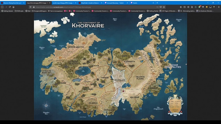221x124 pixels.
Task: Open the Часто посещаемые bookmark menu
Action: click(55, 11)
